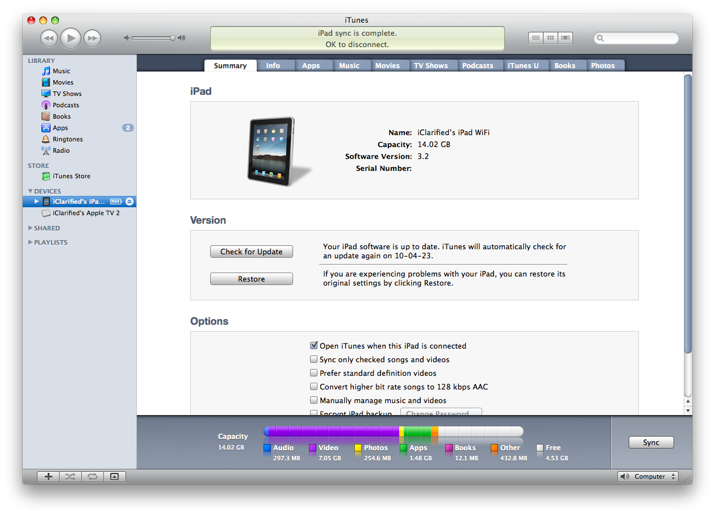Screen dimensions: 715x511
Task: Open the Radio tower icon
Action: pyautogui.click(x=46, y=150)
